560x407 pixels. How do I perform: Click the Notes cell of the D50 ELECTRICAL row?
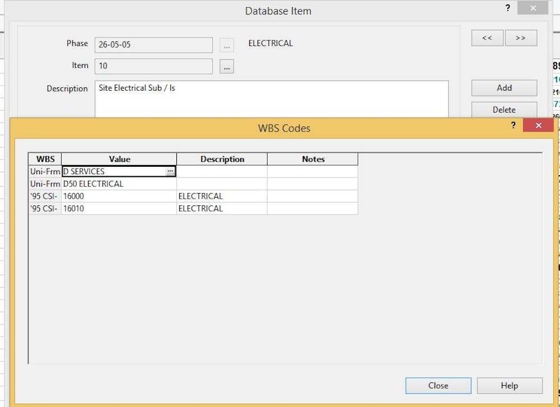click(x=313, y=184)
